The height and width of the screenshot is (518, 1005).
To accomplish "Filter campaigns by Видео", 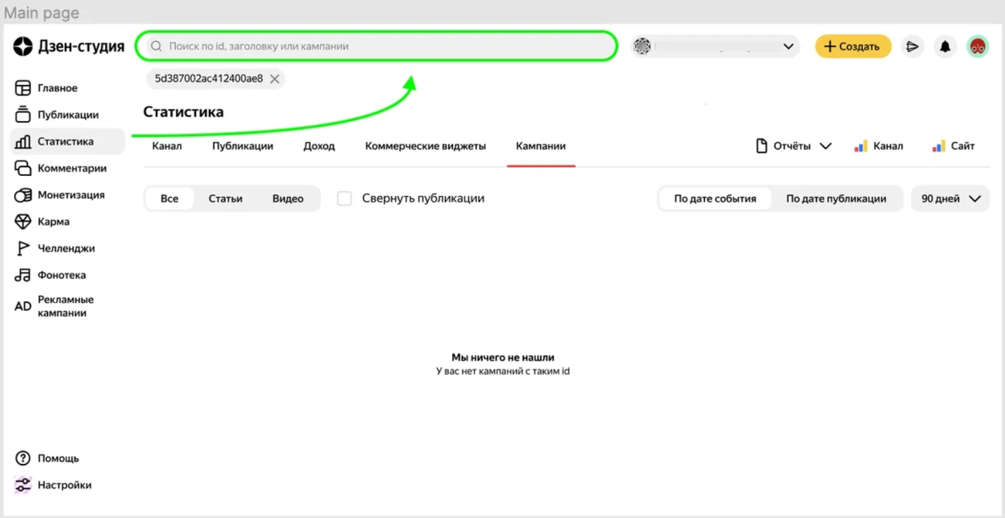I will (288, 199).
